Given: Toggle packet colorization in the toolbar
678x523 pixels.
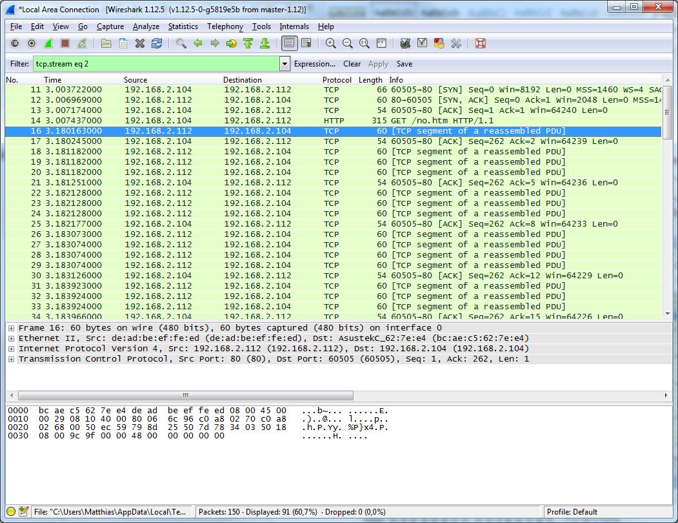Looking at the screenshot, I should coord(289,43).
